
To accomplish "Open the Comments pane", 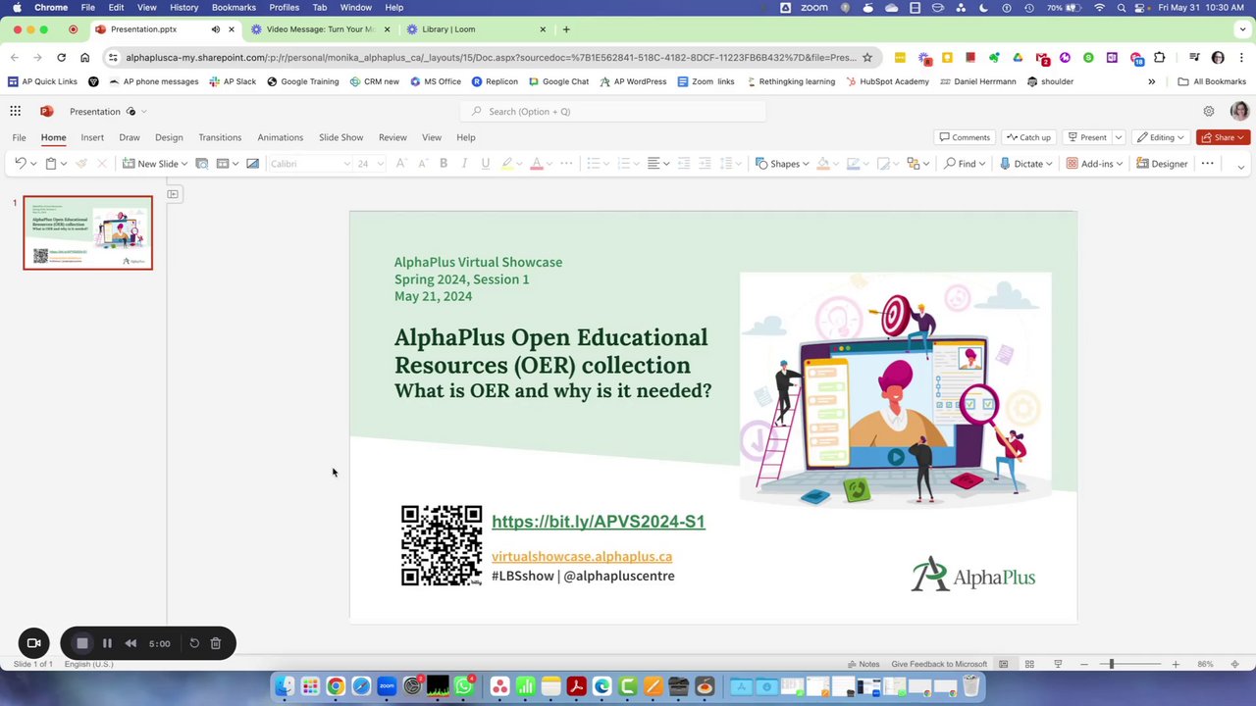I will click(x=965, y=137).
